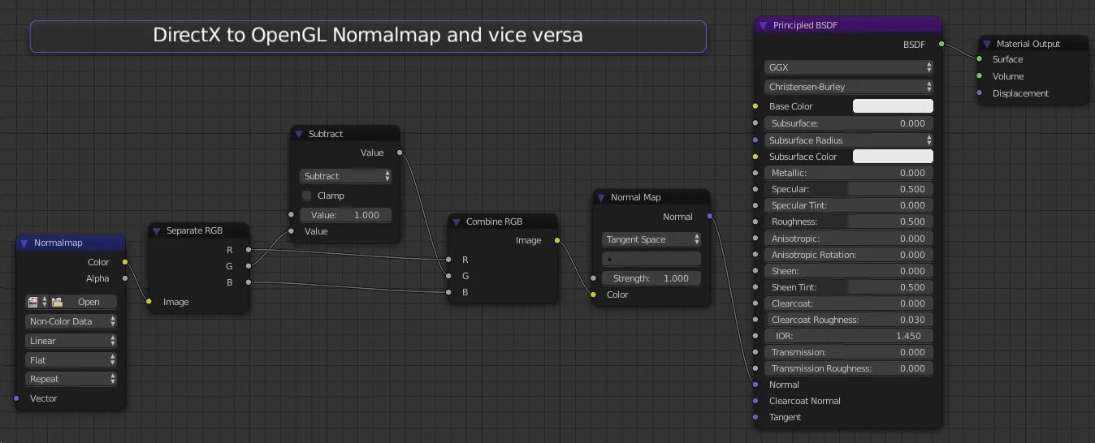
Task: Collapse the Normalmap node with its triangle
Action: pyautogui.click(x=25, y=243)
